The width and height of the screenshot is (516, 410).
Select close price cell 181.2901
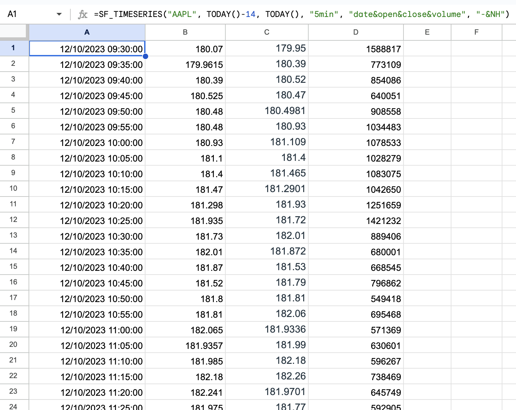pos(267,189)
